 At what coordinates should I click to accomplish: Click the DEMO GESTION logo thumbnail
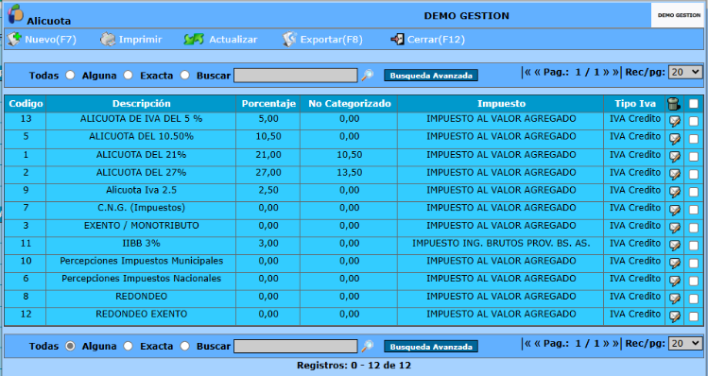point(678,15)
